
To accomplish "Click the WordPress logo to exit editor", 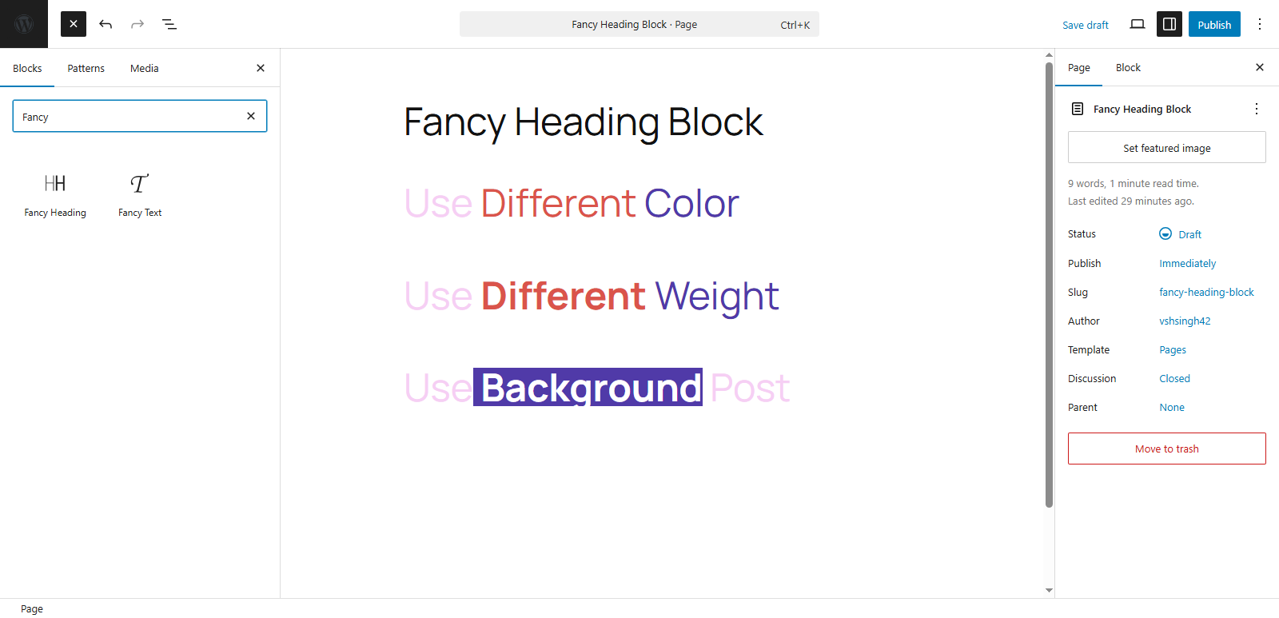I will [x=24, y=24].
